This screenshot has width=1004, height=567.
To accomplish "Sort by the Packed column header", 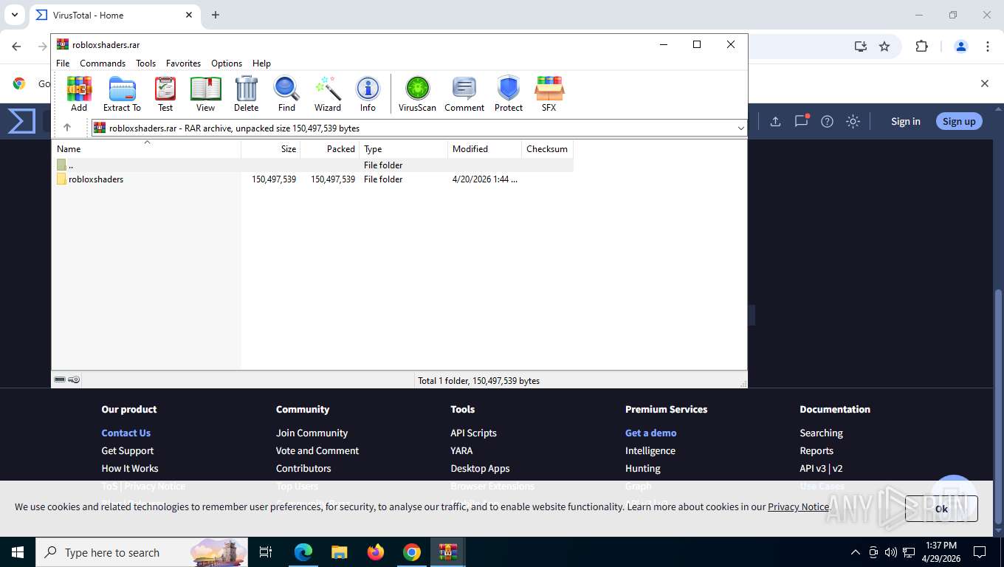I will click(330, 149).
